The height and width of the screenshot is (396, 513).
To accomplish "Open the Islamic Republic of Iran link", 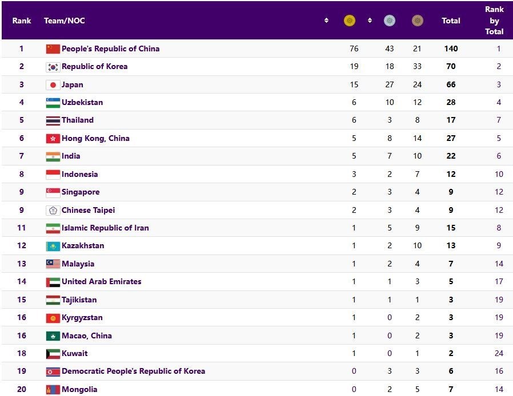I will pyautogui.click(x=105, y=228).
